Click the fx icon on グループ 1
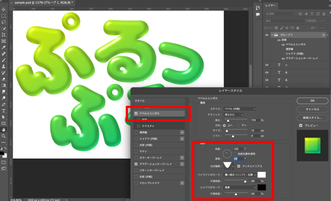Screen dimensions: 331x201 pos(324,35)
